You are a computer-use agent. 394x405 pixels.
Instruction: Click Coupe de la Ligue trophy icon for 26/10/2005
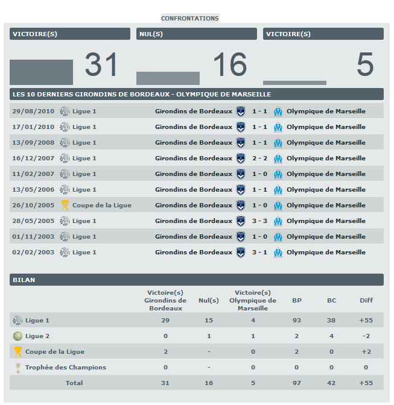click(x=65, y=206)
